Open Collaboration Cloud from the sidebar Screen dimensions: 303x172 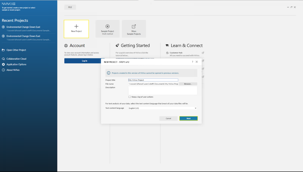3,59
